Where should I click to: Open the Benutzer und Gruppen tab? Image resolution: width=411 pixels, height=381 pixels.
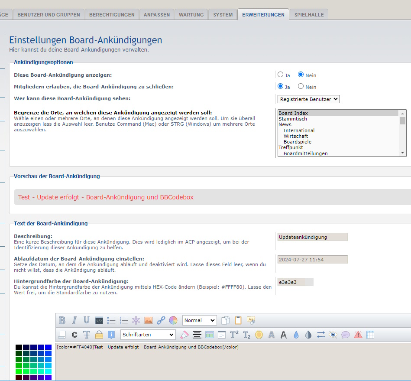point(49,15)
